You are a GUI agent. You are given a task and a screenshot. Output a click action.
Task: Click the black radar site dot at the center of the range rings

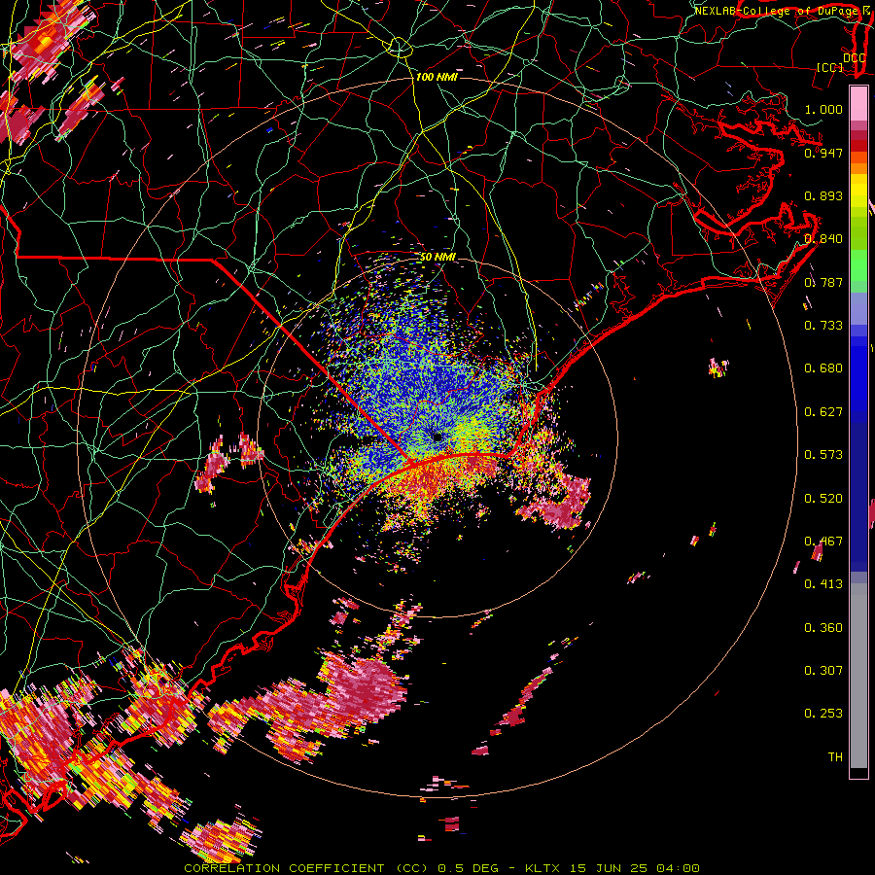click(437, 437)
